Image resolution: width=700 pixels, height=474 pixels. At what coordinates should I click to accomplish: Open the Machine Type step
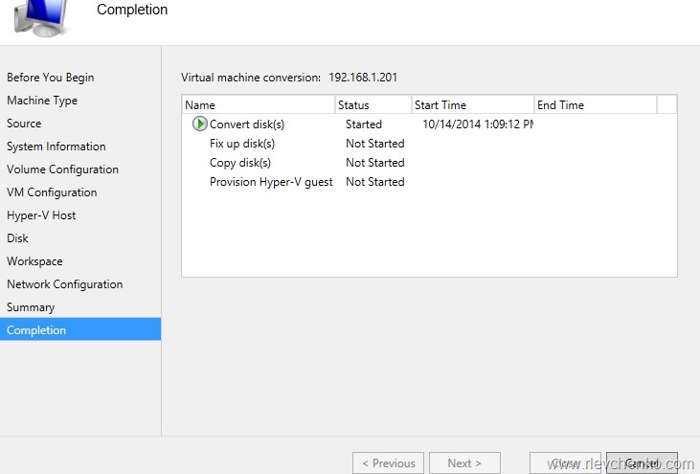point(42,101)
